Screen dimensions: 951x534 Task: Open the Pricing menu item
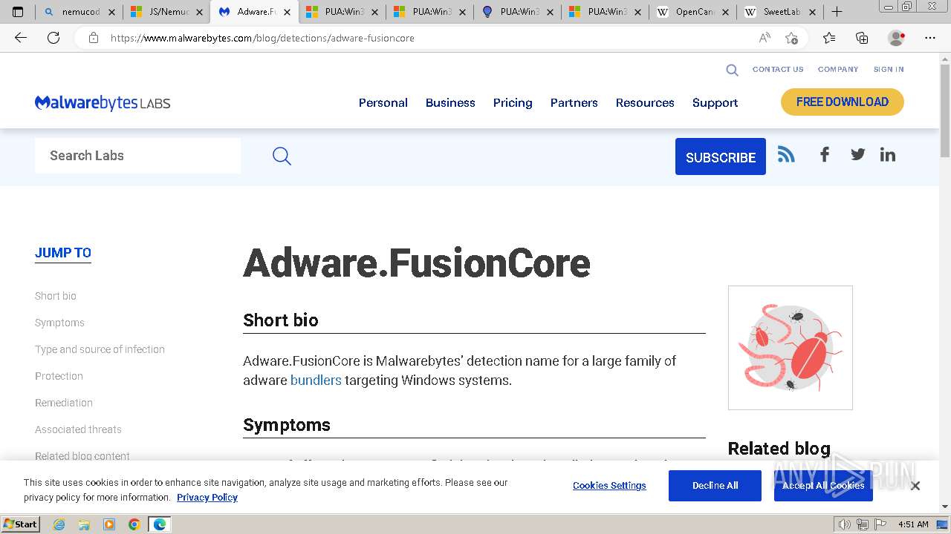pyautogui.click(x=513, y=103)
